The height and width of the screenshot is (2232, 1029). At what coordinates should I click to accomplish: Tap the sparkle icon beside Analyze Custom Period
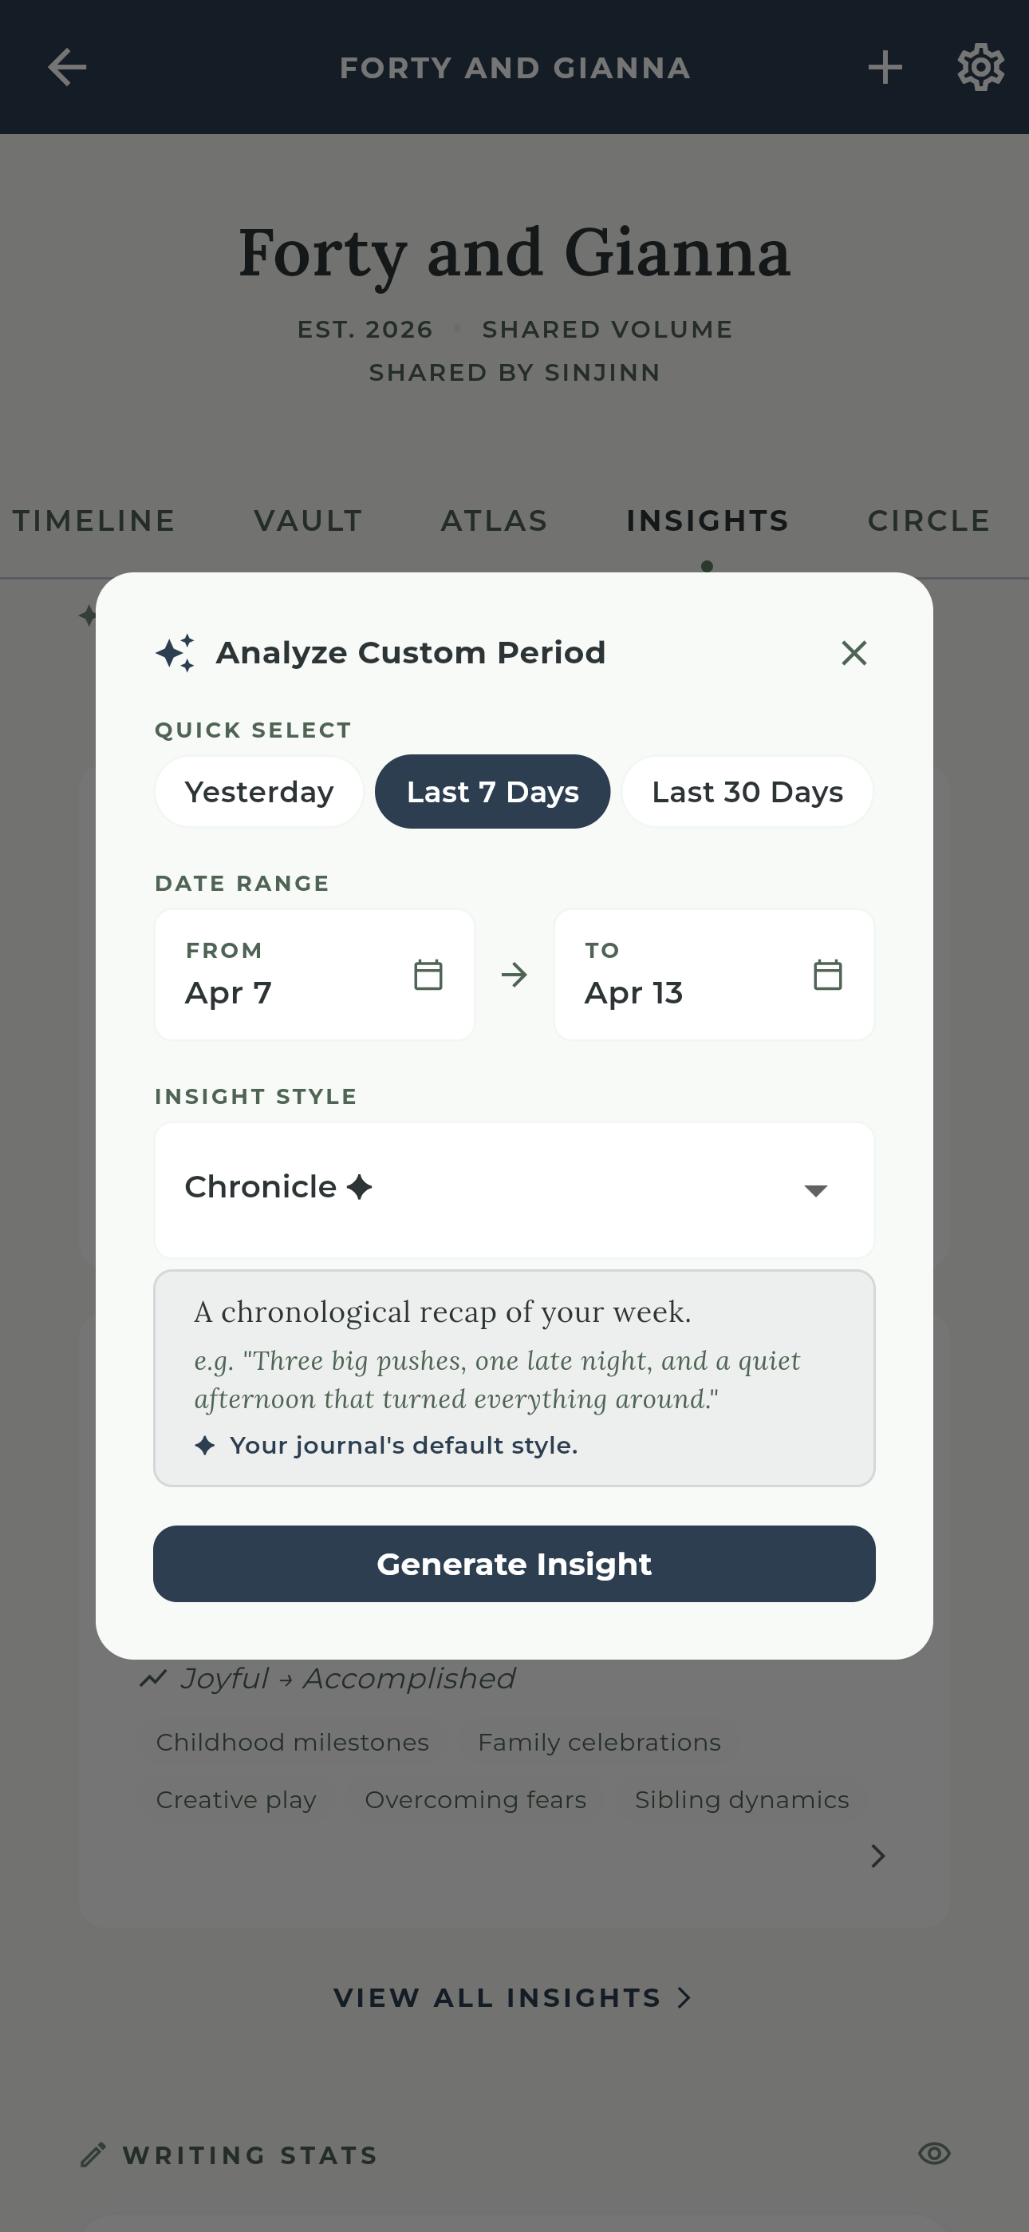(175, 651)
